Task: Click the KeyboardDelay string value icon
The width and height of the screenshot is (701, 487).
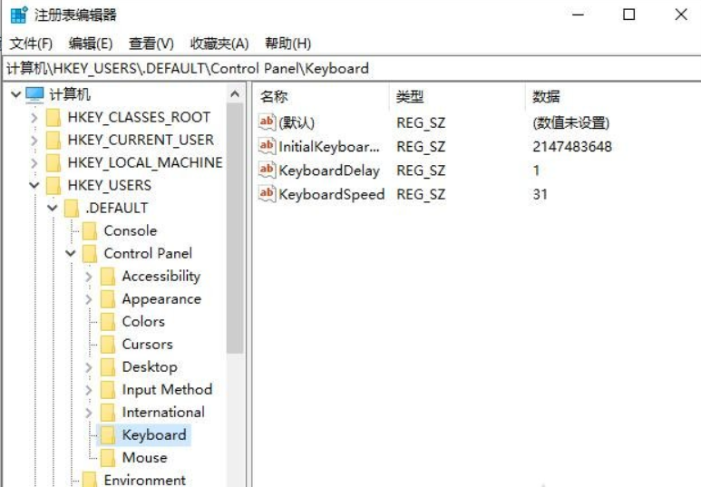Action: point(267,170)
